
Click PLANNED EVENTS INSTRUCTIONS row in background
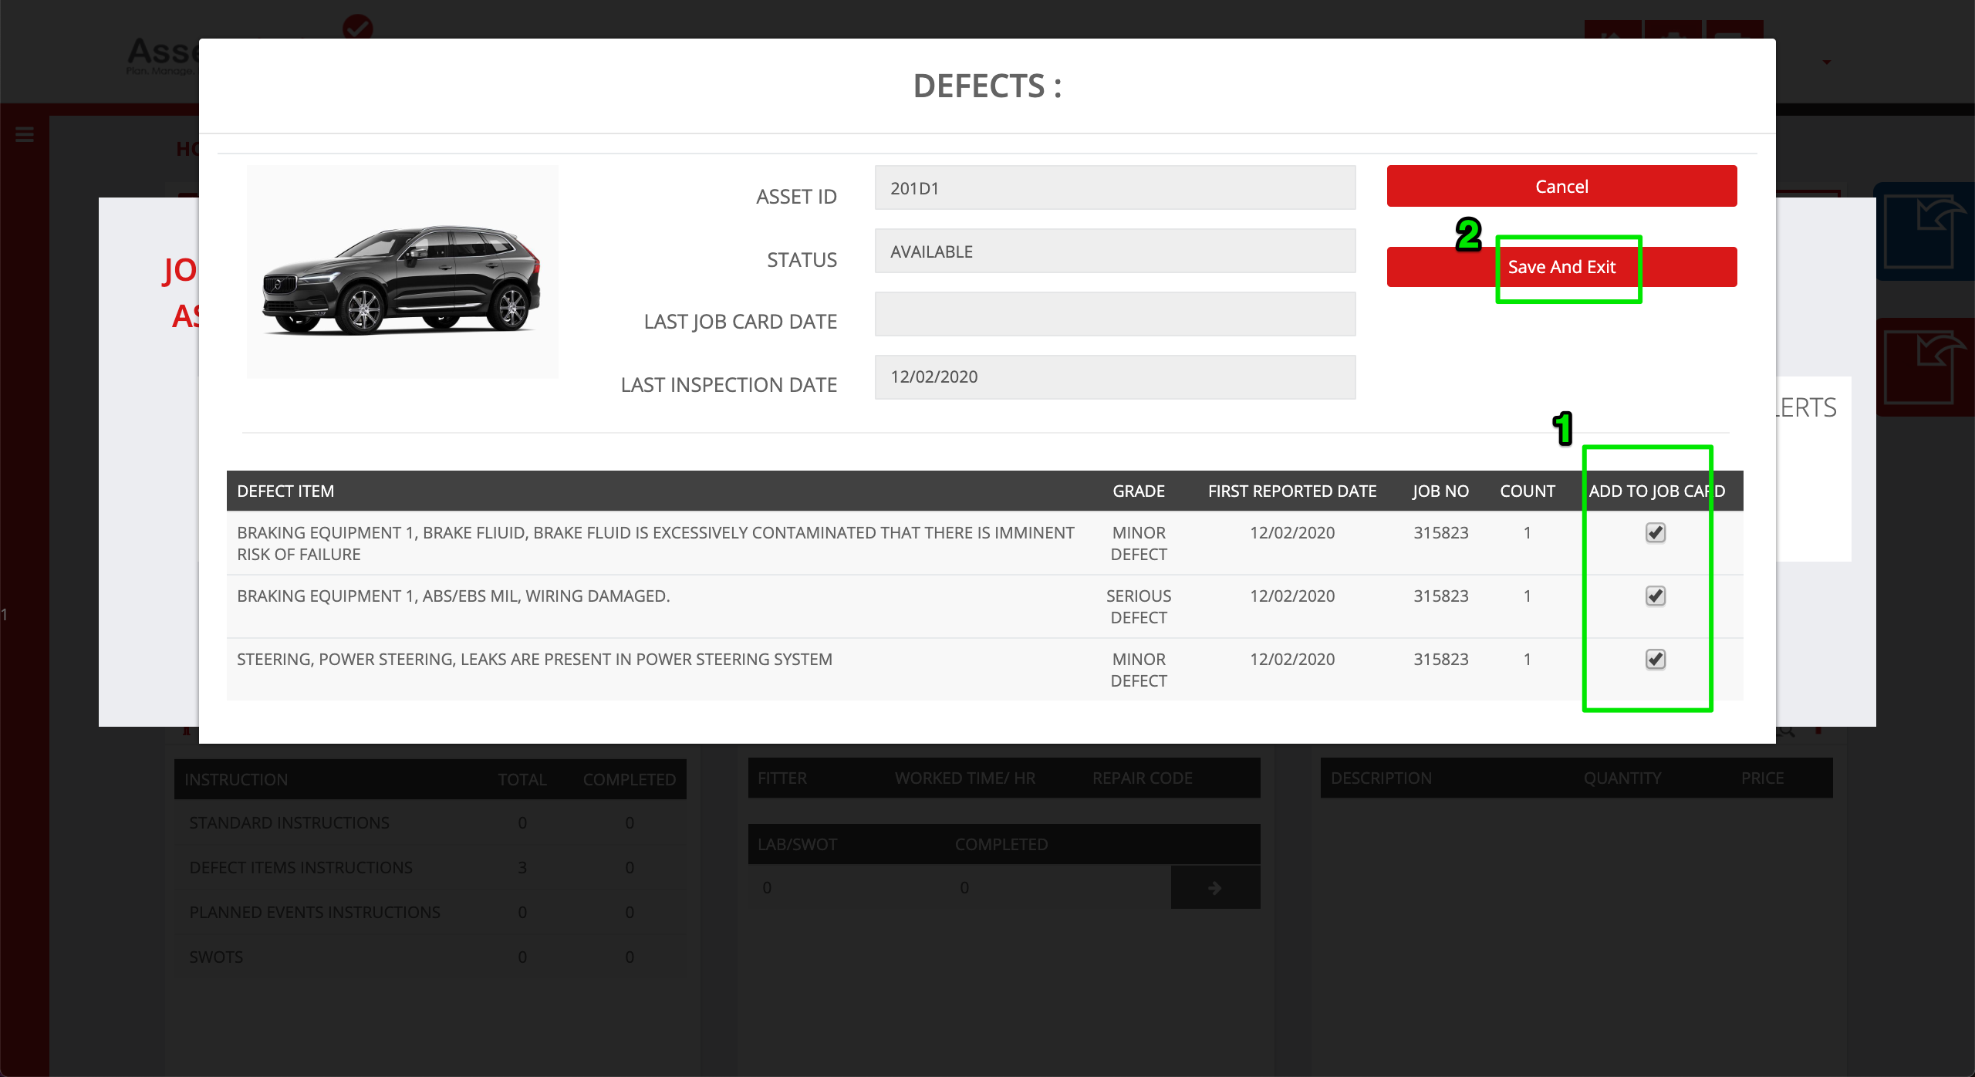(430, 912)
